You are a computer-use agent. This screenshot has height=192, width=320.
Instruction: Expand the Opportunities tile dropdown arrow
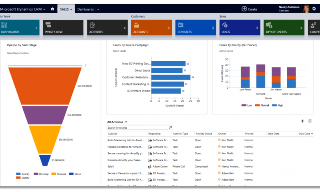pyautogui.click(x=301, y=28)
